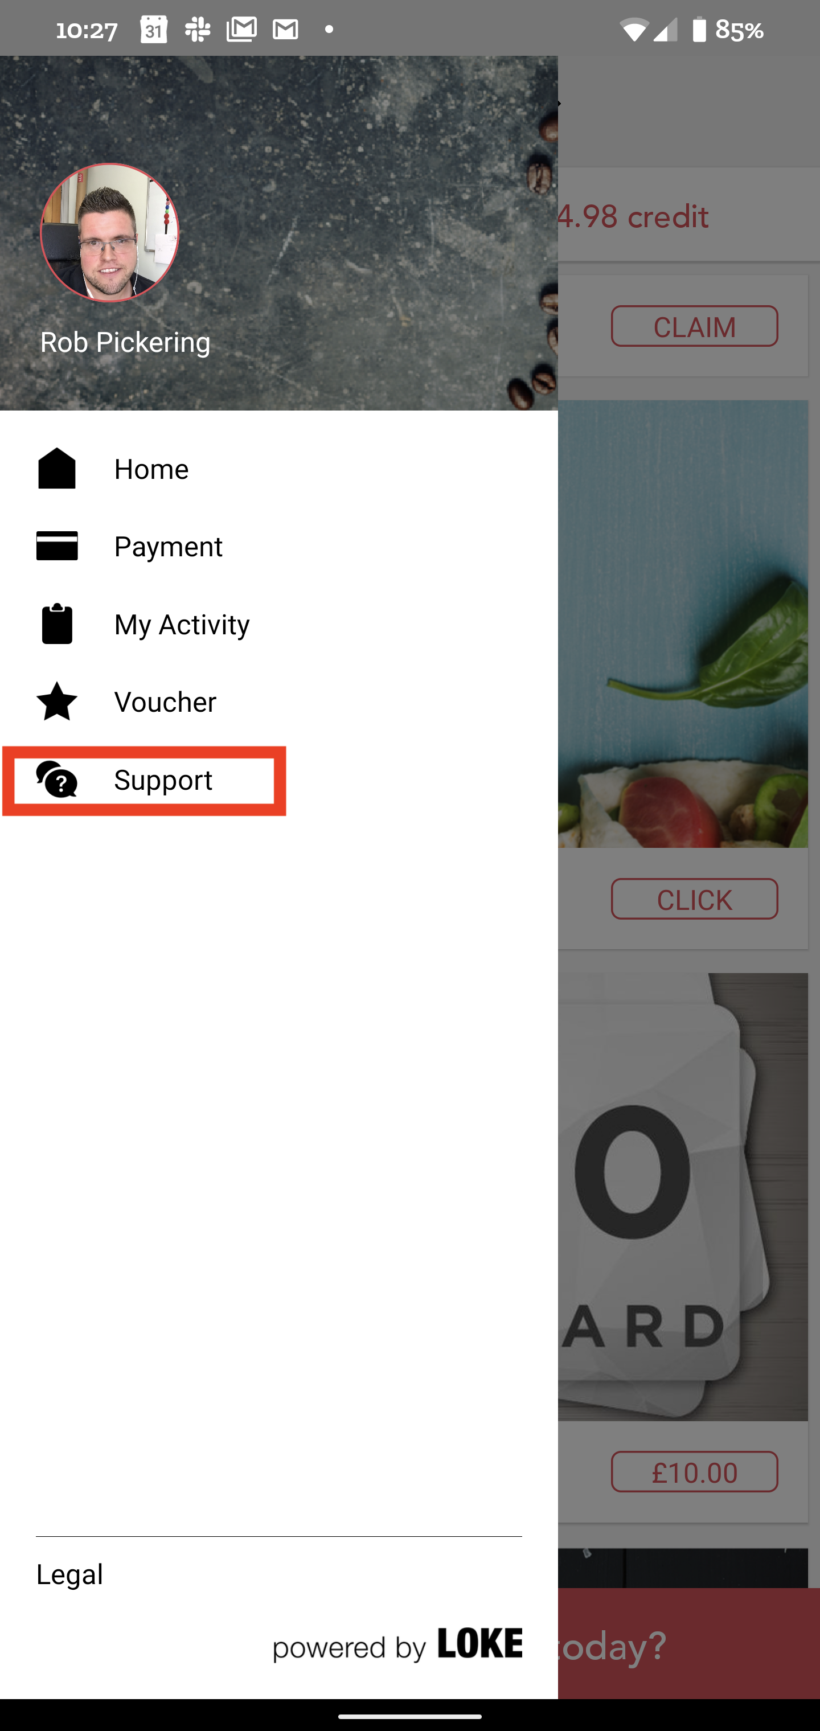This screenshot has width=820, height=1731.
Task: Tap the powered by LOKE logo
Action: [397, 1645]
